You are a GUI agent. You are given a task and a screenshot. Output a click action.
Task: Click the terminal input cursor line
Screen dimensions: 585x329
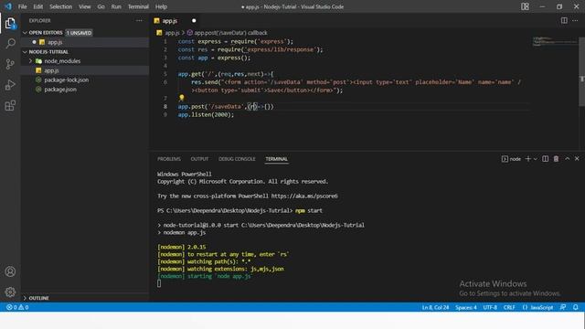click(159, 283)
